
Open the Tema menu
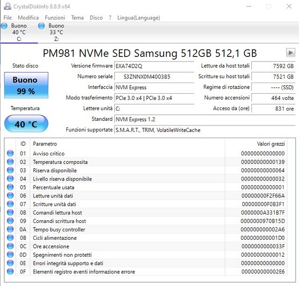click(77, 18)
